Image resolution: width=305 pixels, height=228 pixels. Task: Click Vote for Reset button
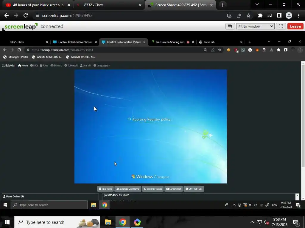(153, 189)
